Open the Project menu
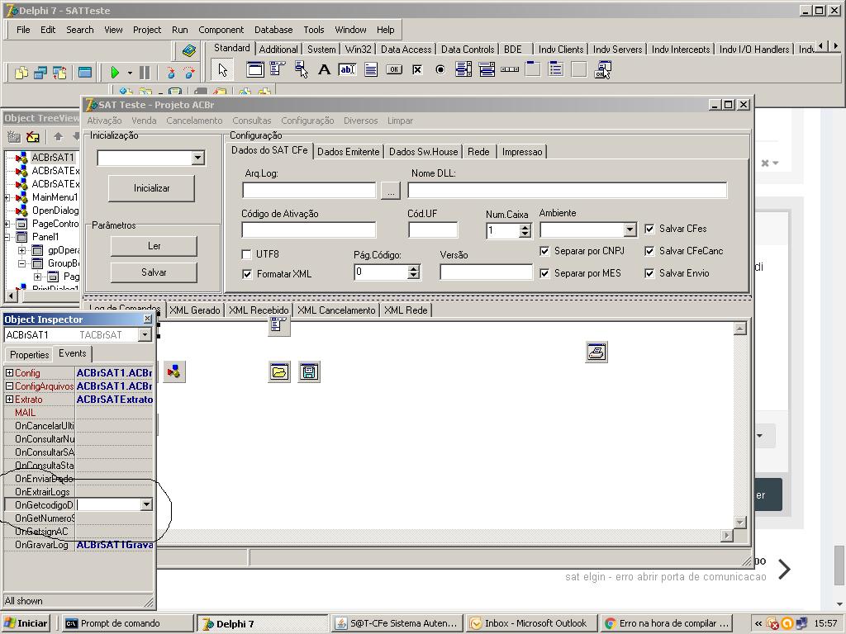Image resolution: width=846 pixels, height=634 pixels. click(x=147, y=30)
